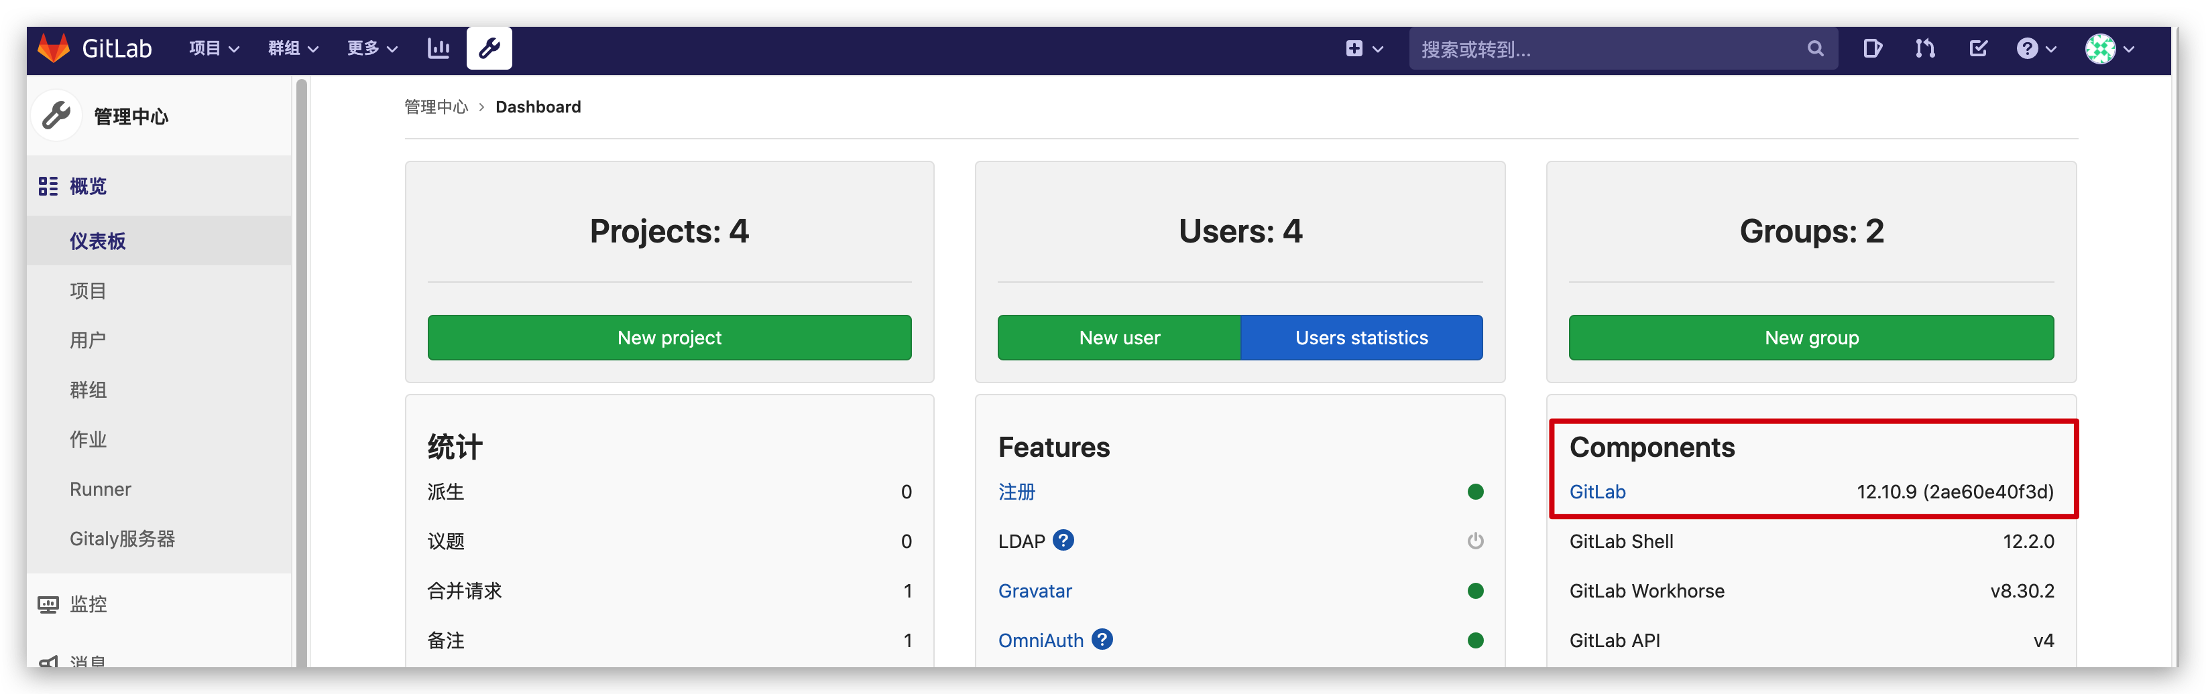Click the 管理中心 sidebar title

tap(131, 117)
